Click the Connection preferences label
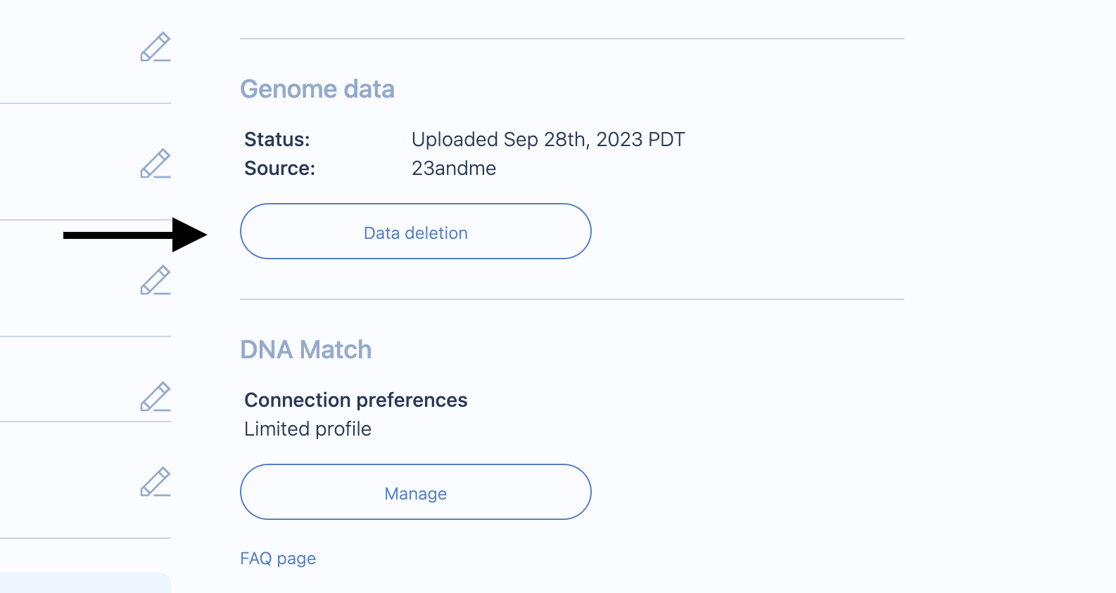Screen dimensions: 1116x593 [355, 400]
